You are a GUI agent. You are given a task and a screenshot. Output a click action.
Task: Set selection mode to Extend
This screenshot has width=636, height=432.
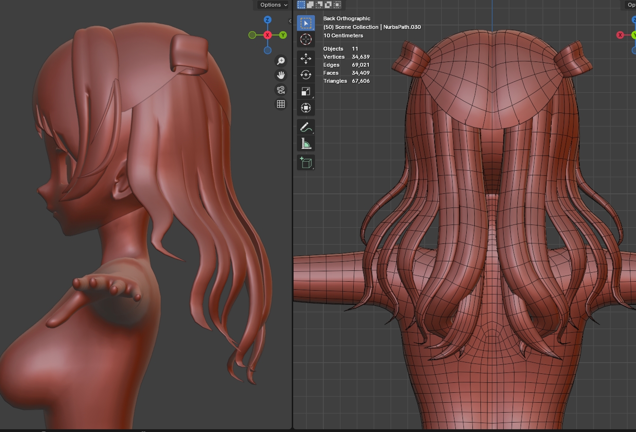click(310, 5)
